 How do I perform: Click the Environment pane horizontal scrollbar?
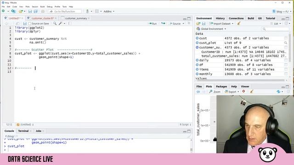point(240,80)
